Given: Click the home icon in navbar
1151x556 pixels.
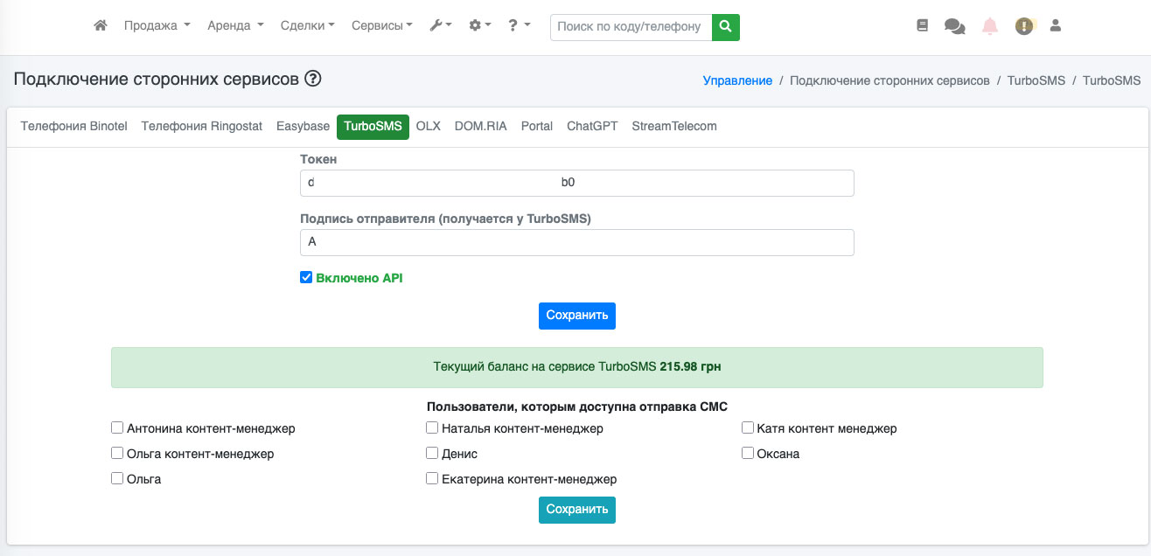Looking at the screenshot, I should [x=101, y=26].
